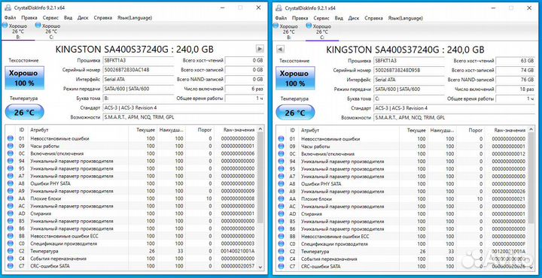Viewport: 542px width, 278px height.
Task: Open Вид menu in C: window
Action: click(339, 17)
